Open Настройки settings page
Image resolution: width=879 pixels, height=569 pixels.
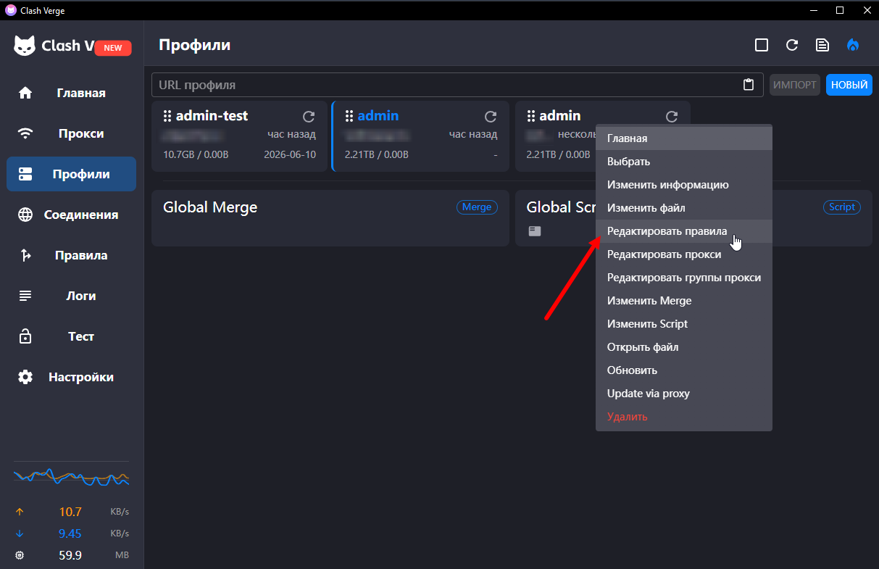71,377
